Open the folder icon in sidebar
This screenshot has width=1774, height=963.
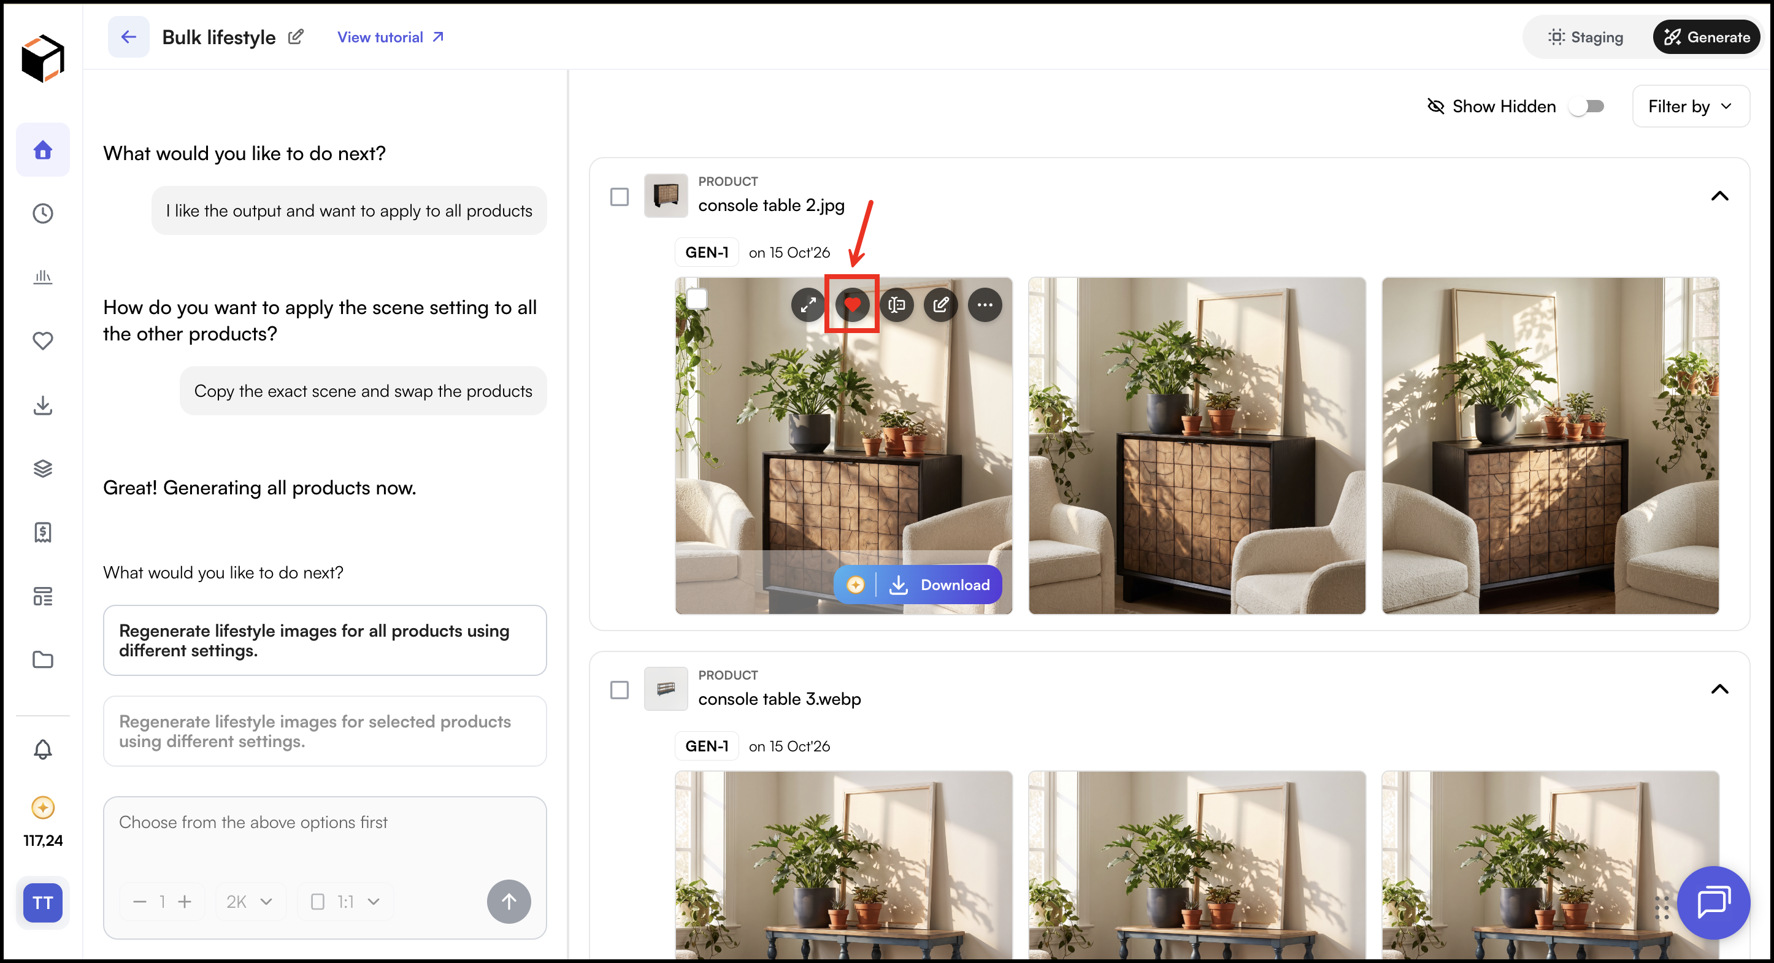point(43,659)
